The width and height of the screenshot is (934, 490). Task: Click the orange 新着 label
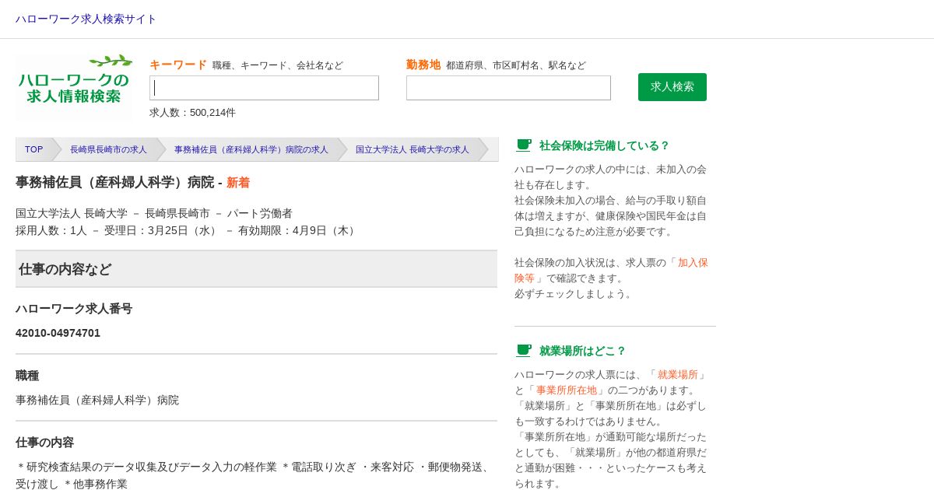pos(238,182)
